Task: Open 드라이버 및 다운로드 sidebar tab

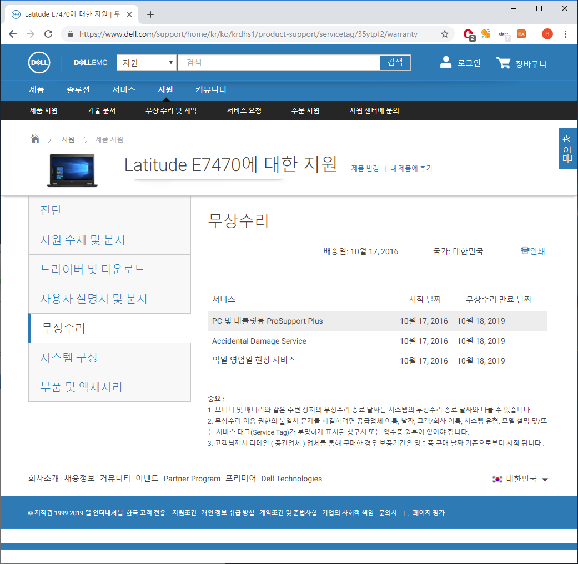Action: click(x=109, y=269)
